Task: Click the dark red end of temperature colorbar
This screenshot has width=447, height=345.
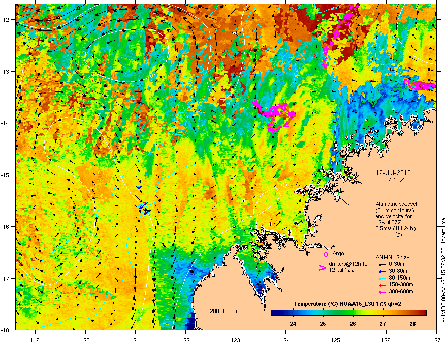Action: coord(423,313)
